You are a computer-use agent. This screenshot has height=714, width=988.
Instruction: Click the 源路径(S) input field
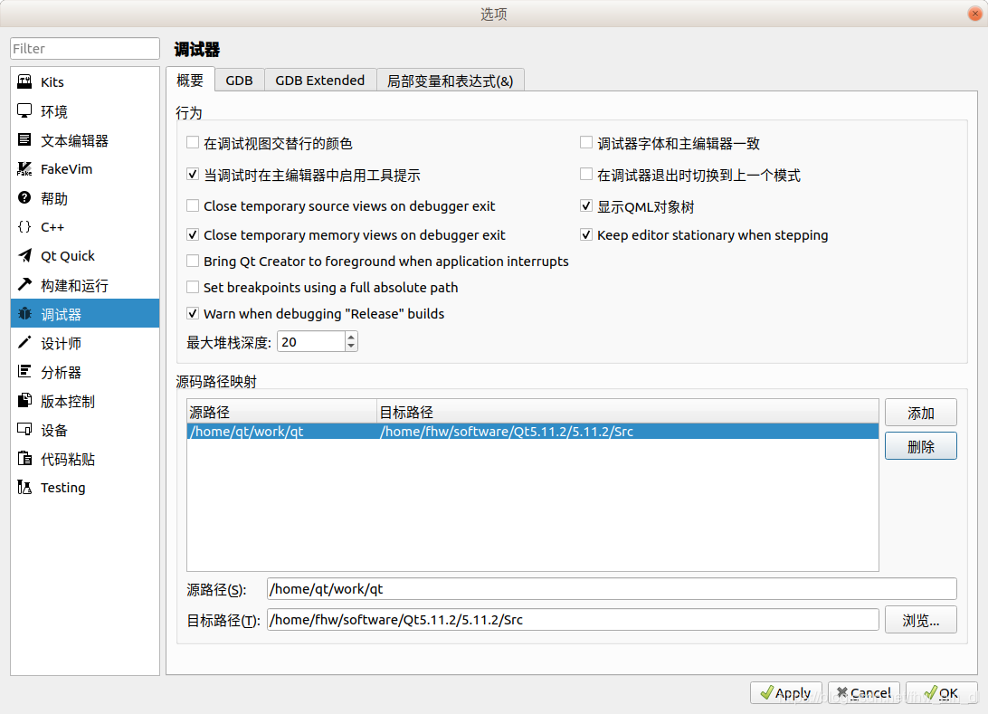pyautogui.click(x=612, y=588)
